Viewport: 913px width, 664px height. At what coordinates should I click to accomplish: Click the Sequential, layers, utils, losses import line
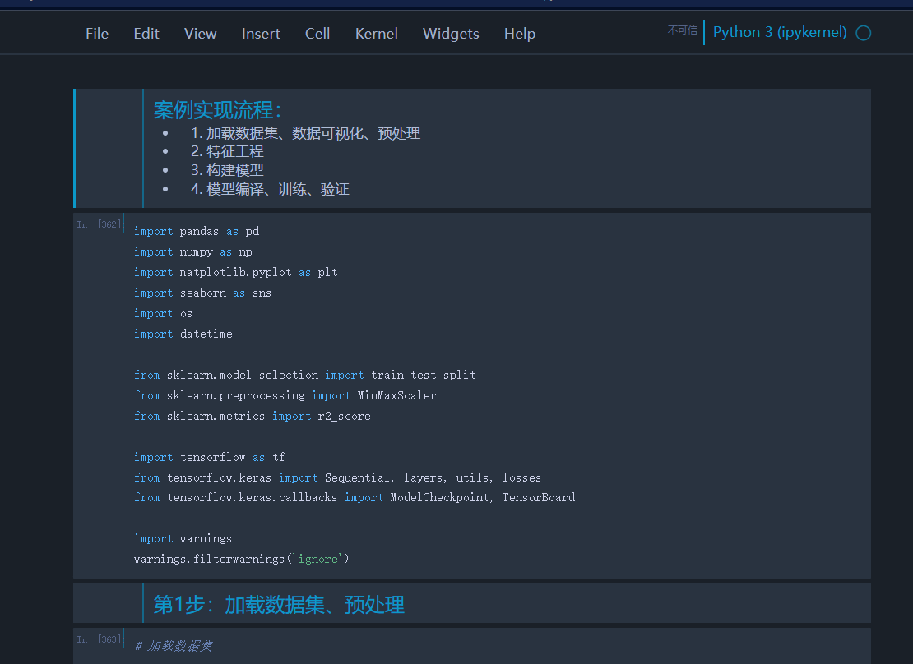(337, 477)
